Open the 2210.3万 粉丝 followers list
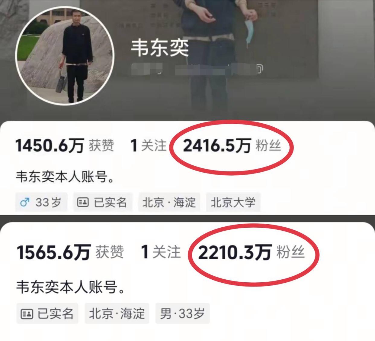 tap(251, 252)
